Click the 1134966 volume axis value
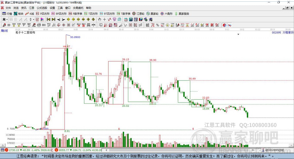 click(10, 135)
